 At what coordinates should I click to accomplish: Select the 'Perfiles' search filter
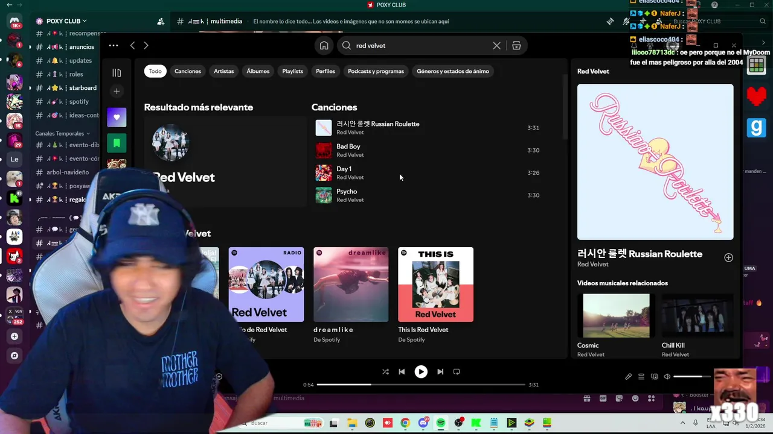(x=326, y=71)
